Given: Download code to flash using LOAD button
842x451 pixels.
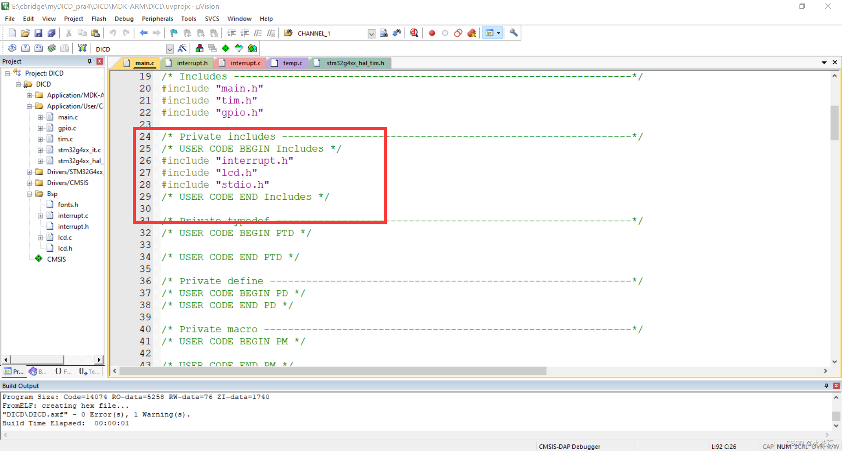Looking at the screenshot, I should [82, 48].
